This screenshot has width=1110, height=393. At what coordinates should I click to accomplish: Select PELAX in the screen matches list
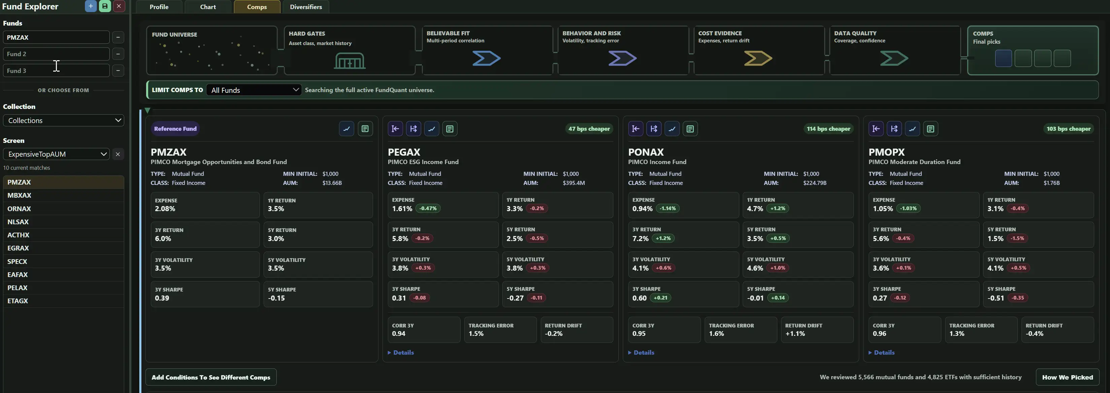(63, 287)
